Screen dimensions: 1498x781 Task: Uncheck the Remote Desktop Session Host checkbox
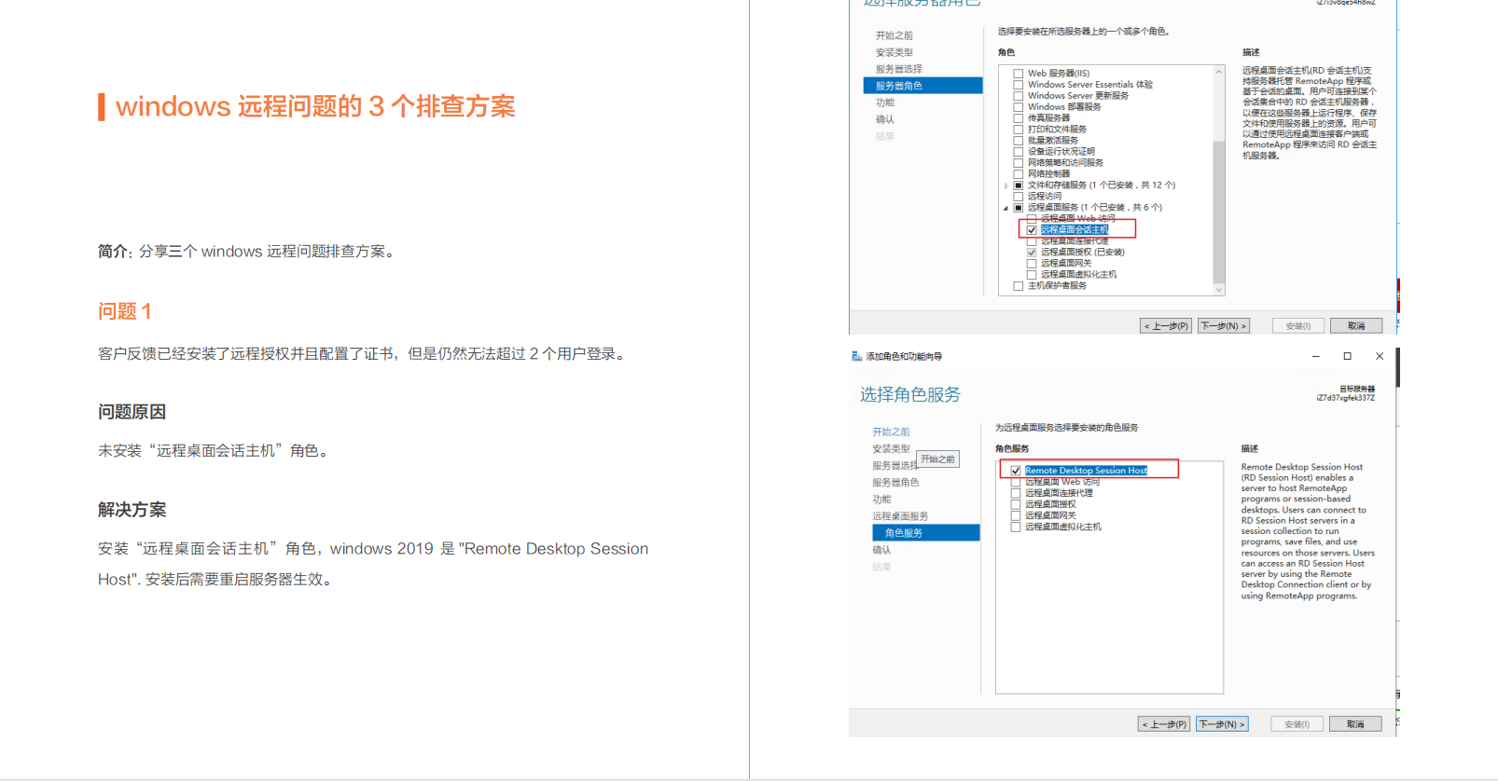(x=1016, y=471)
